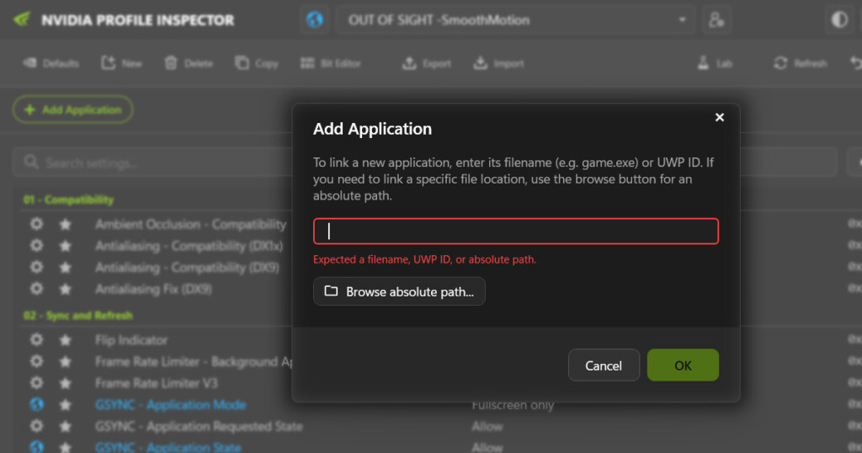Click the Refresh toolbar button
This screenshot has height=453, width=862.
(x=800, y=63)
